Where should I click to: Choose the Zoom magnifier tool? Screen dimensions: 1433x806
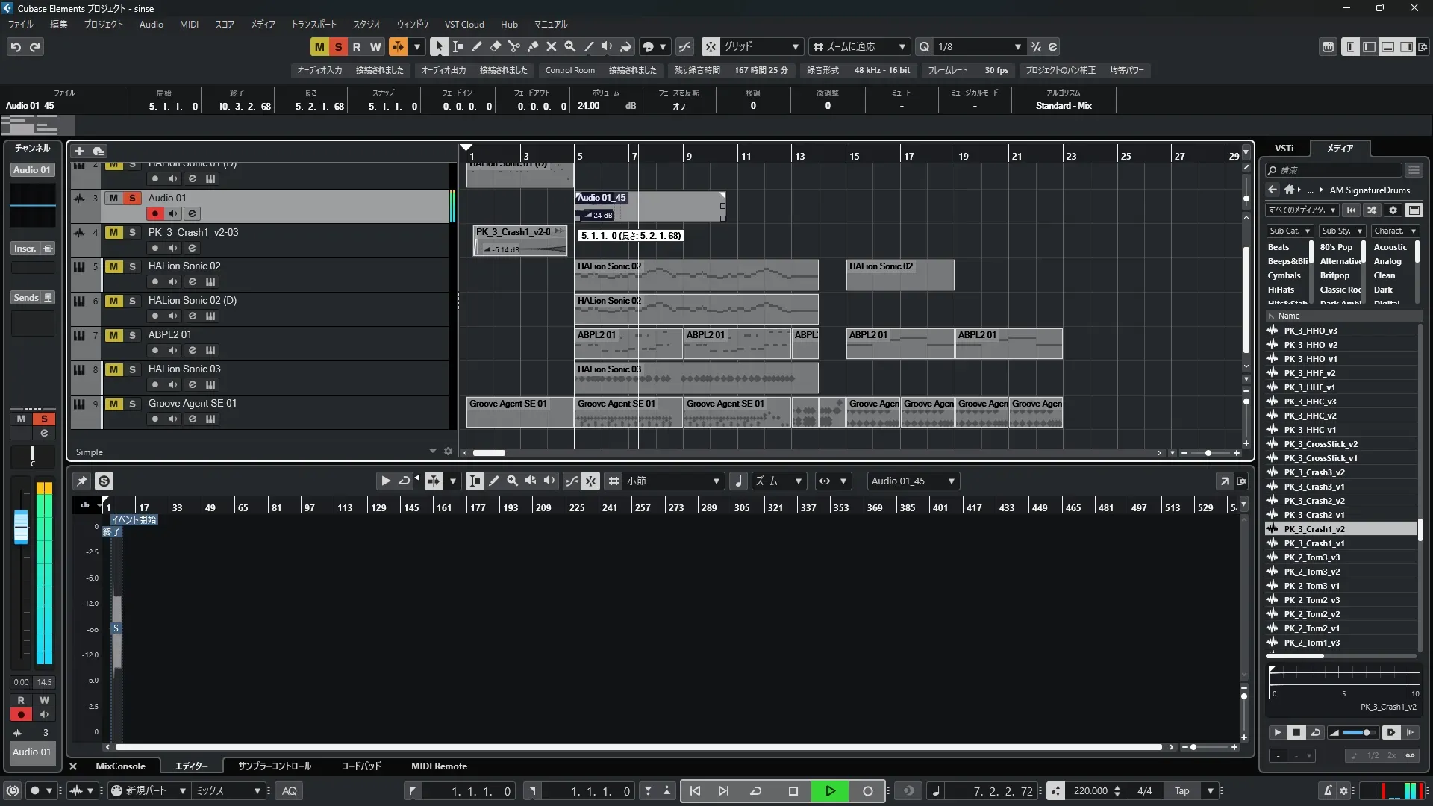[x=569, y=46]
